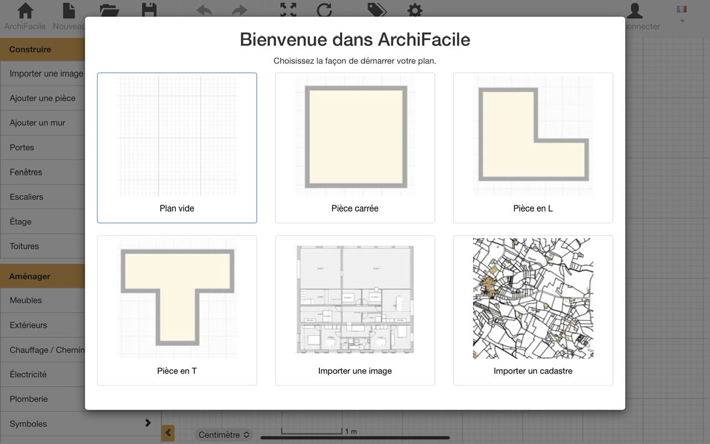Open the Escaliers menu item
This screenshot has height=444, width=710.
[43, 196]
